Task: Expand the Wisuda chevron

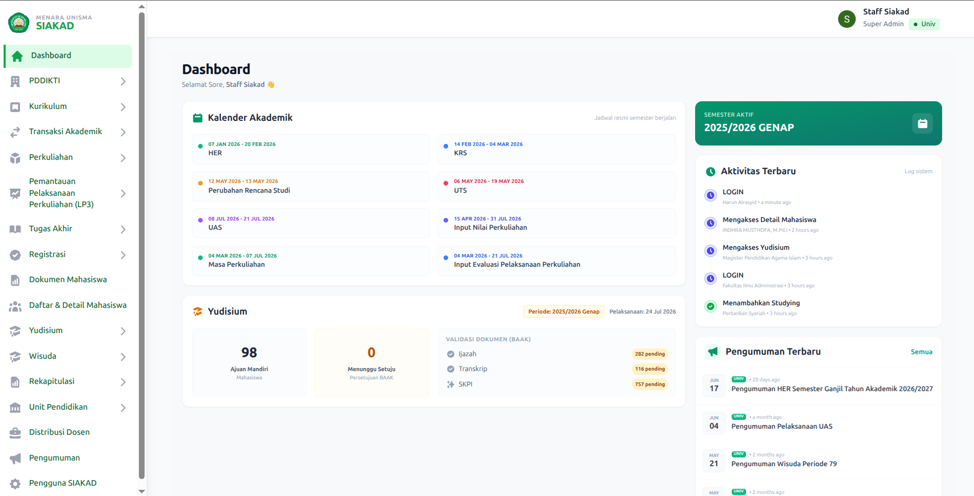Action: coord(123,357)
